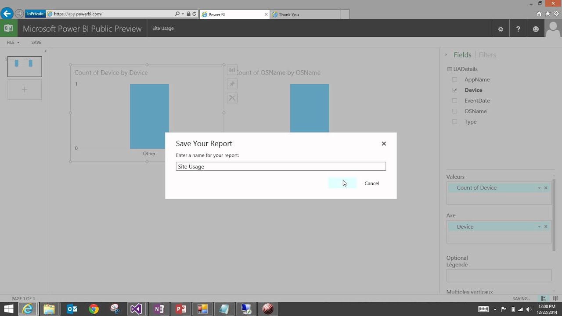The width and height of the screenshot is (562, 316).
Task: Click the volume icon in tray
Action: click(x=529, y=309)
